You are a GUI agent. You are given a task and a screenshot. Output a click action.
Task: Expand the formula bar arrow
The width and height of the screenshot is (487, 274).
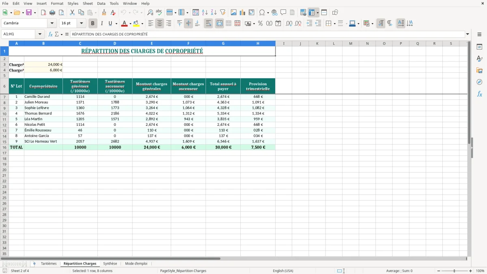(x=468, y=35)
